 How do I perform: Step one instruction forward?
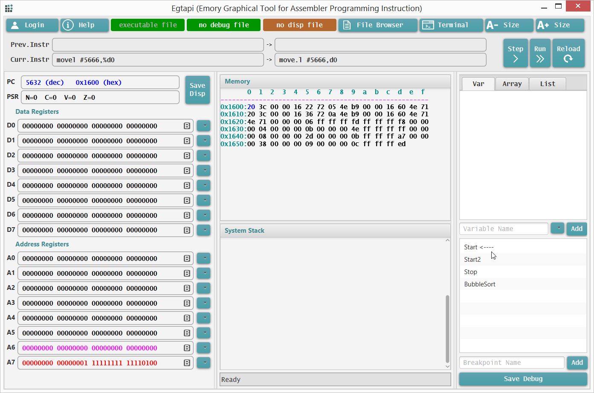(x=515, y=53)
